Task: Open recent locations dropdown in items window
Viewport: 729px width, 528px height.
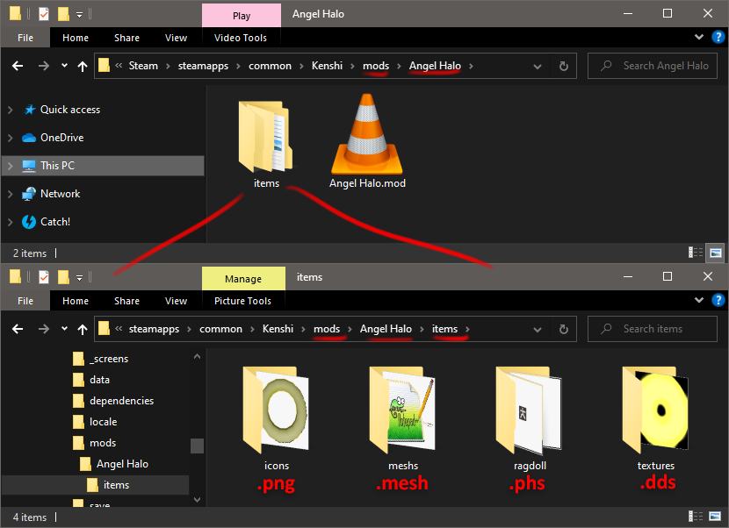Action: [64, 328]
